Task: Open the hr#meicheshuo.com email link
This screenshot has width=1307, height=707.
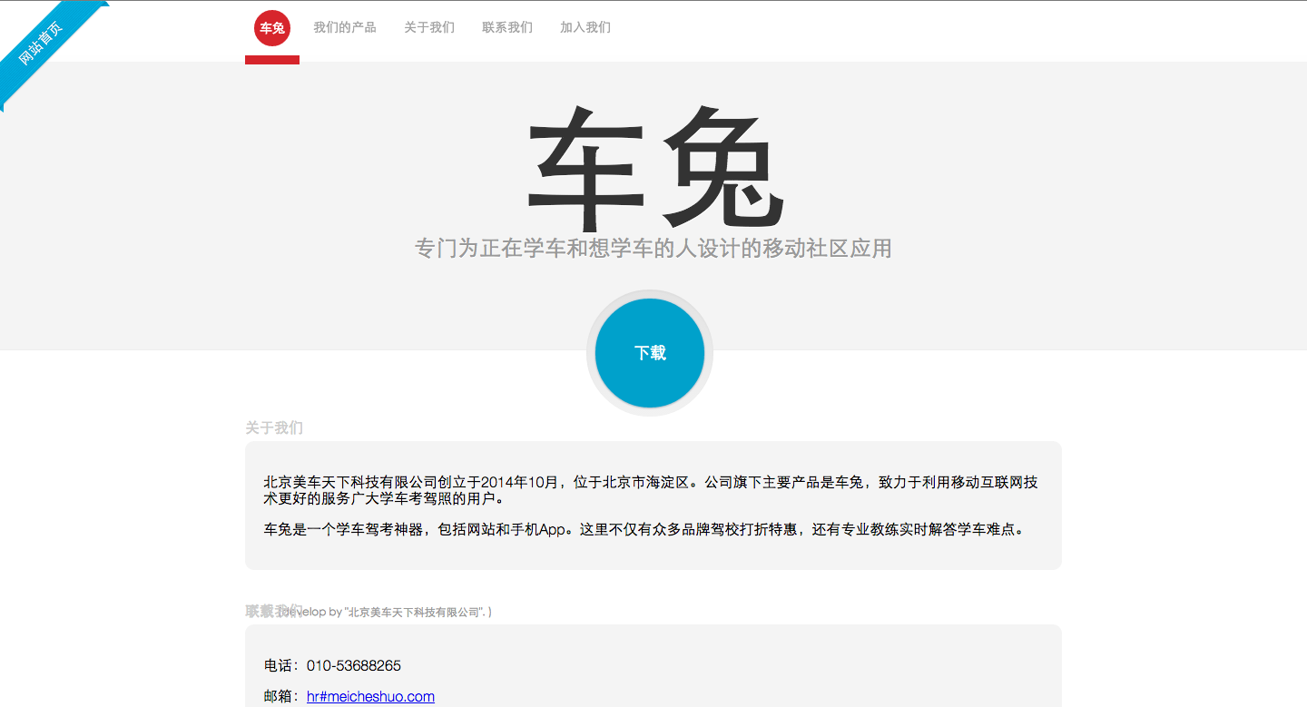Action: pos(370,696)
